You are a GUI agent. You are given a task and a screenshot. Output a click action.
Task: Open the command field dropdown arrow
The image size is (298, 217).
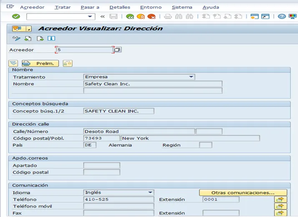pyautogui.click(x=90, y=17)
